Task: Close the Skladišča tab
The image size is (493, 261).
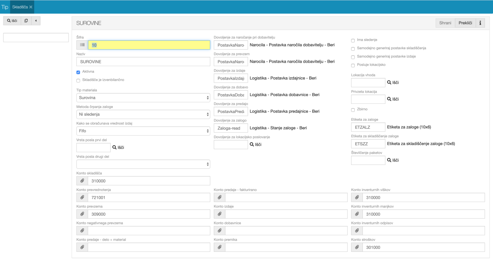Action: tap(31, 7)
